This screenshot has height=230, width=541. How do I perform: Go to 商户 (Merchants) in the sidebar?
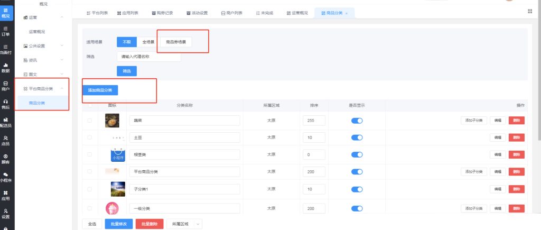click(x=6, y=86)
